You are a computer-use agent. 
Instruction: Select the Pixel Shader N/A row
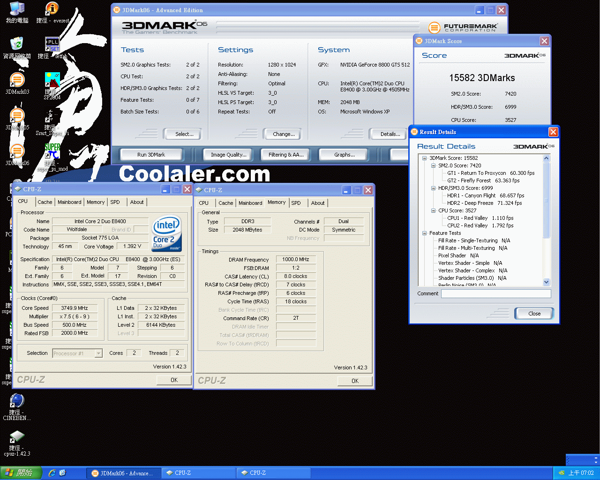click(x=458, y=255)
